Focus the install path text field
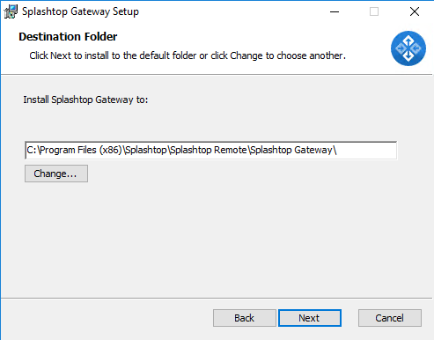This screenshot has height=340, width=434. 211,151
